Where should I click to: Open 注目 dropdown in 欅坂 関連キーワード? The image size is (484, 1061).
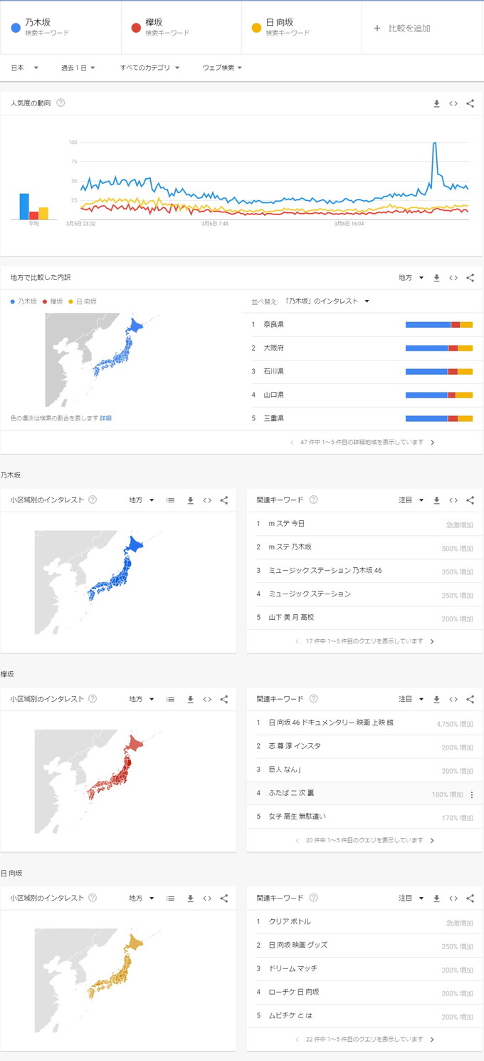tap(411, 699)
